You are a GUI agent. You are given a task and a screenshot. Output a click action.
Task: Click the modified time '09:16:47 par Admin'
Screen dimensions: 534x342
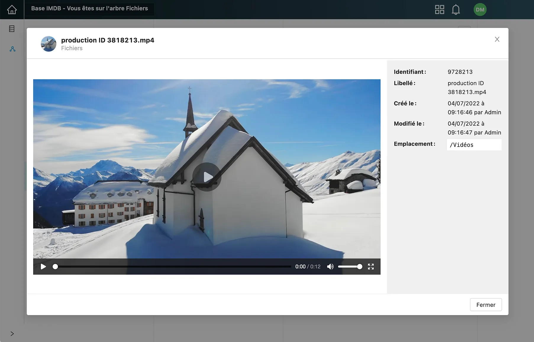[x=474, y=132]
